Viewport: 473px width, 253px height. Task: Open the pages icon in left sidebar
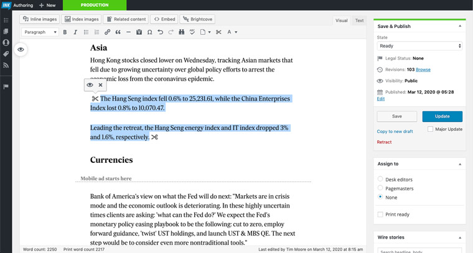tap(6, 31)
